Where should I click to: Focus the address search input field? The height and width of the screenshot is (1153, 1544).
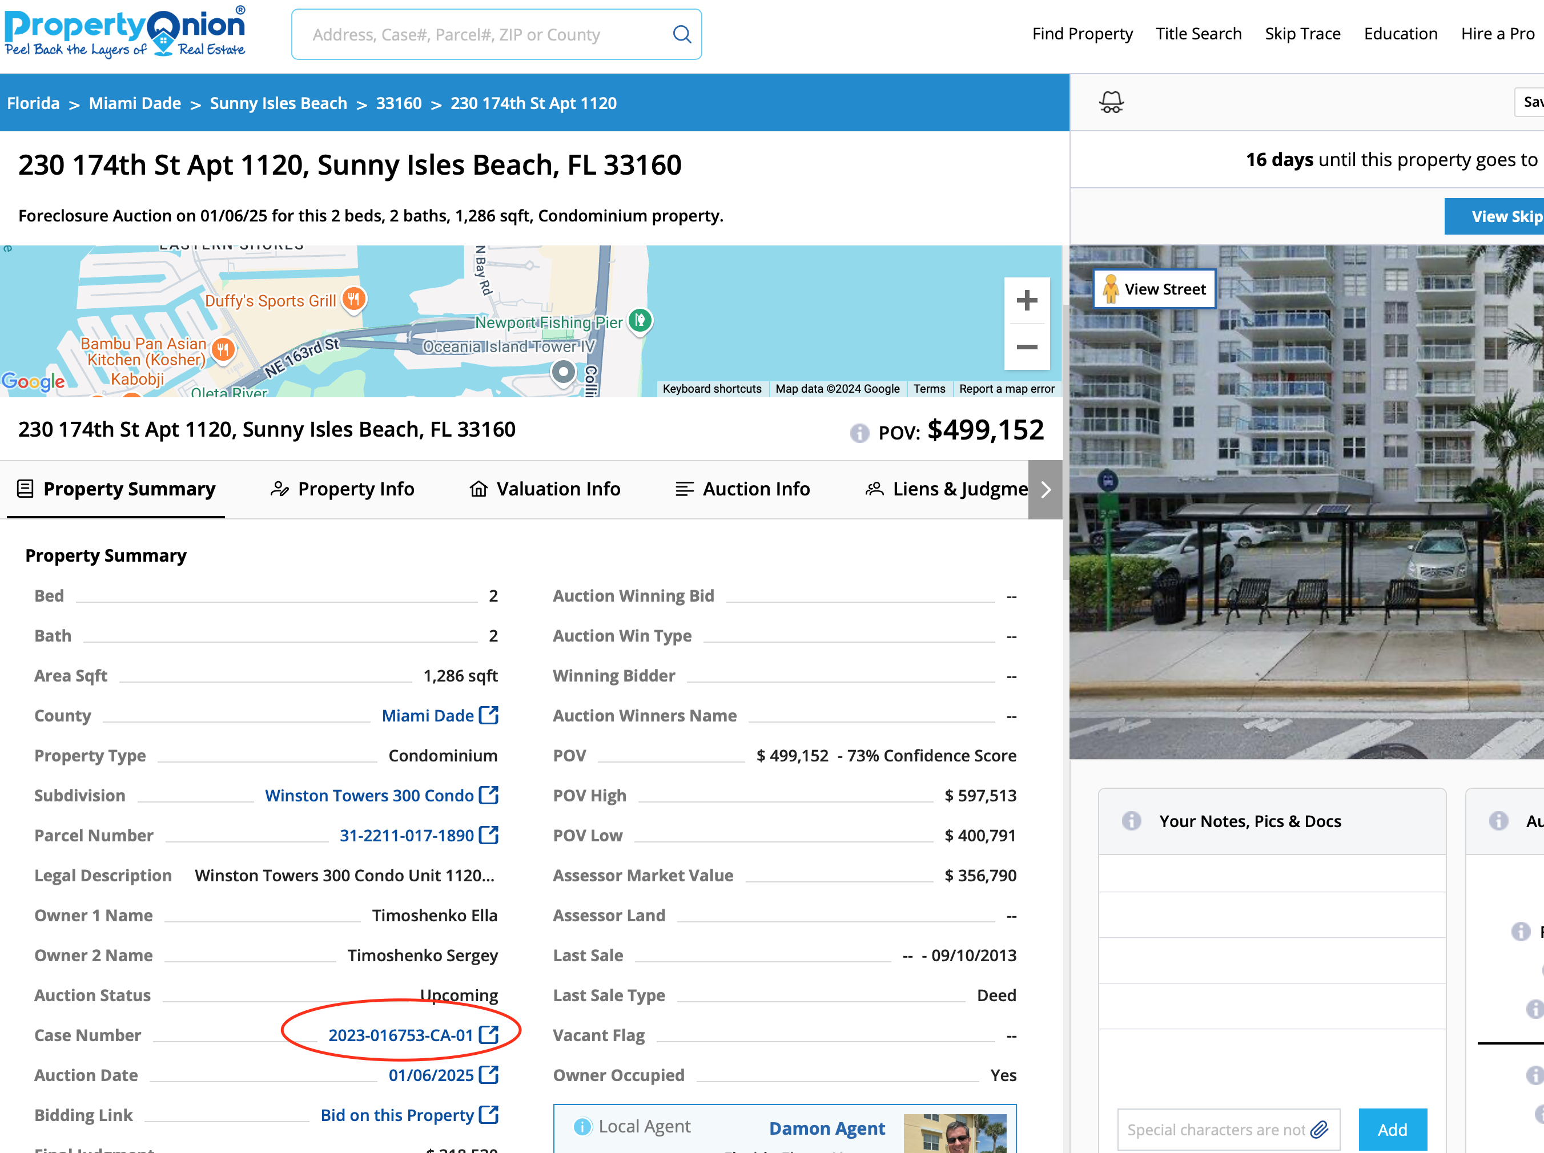click(x=496, y=34)
